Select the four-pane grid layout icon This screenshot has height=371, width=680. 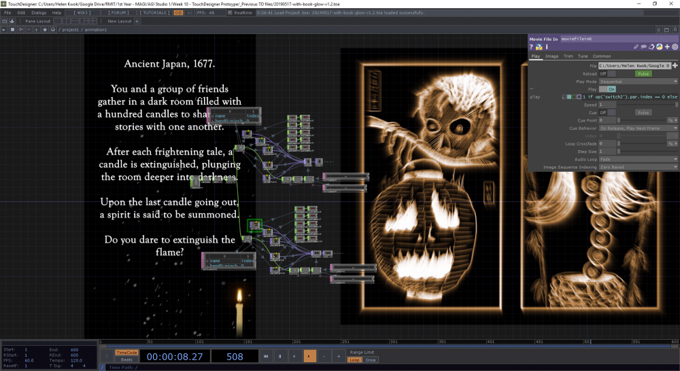pos(93,21)
